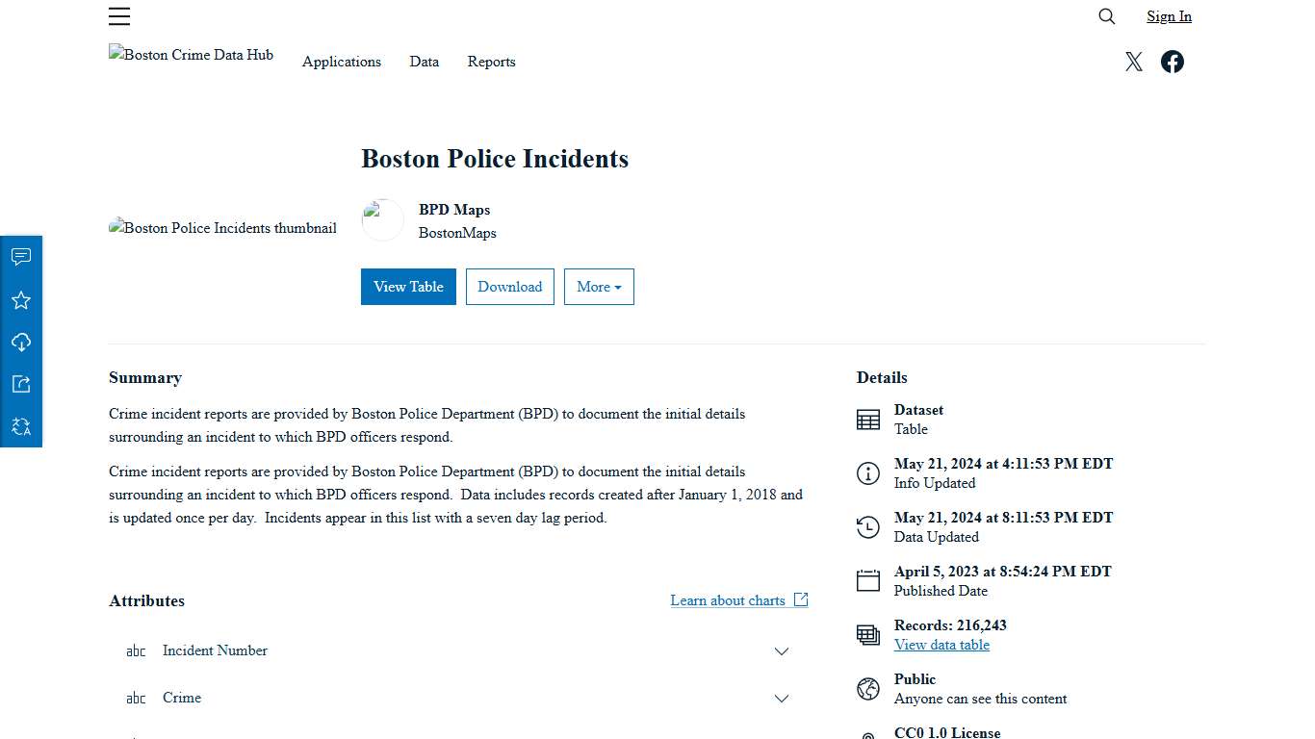Open the search tool
Viewport: 1315px width, 739px height.
(1106, 16)
